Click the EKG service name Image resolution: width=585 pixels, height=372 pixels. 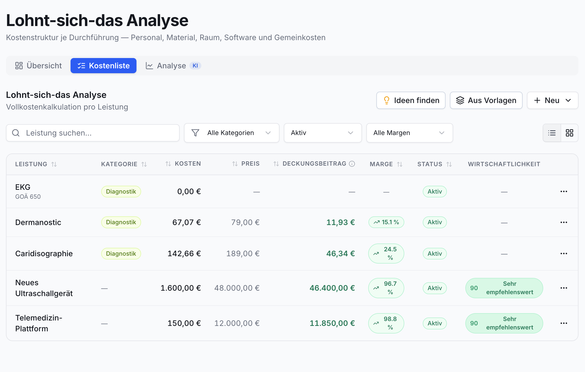click(x=23, y=187)
